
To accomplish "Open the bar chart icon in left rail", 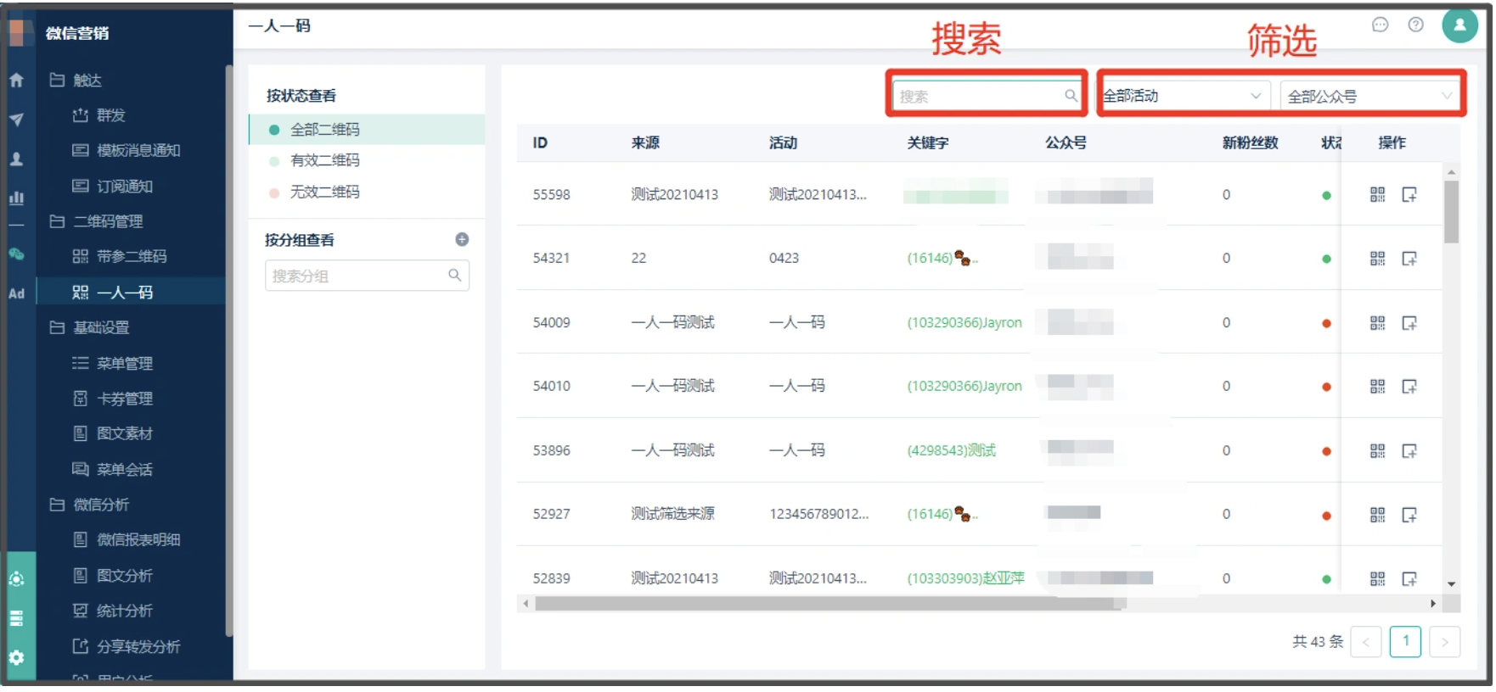I will pos(16,198).
